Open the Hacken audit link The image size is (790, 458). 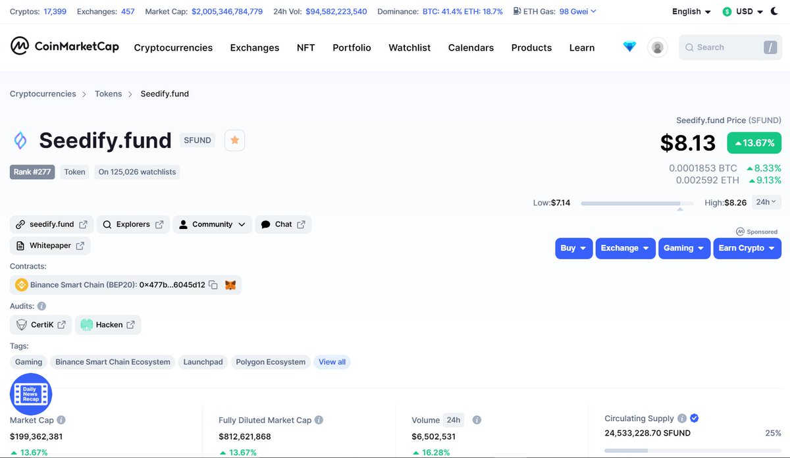click(108, 324)
